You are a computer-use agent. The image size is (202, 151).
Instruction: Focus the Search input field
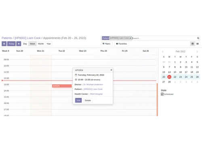pos(164,38)
